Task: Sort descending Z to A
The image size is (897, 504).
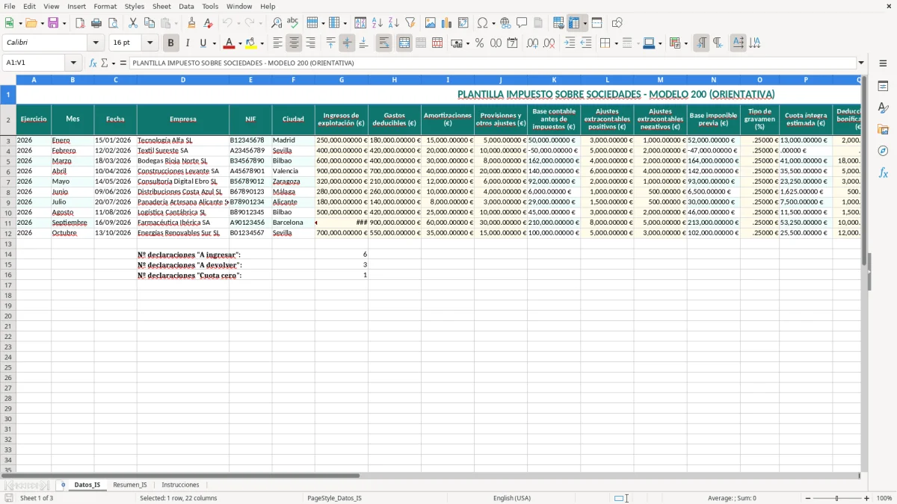Action: (x=393, y=23)
